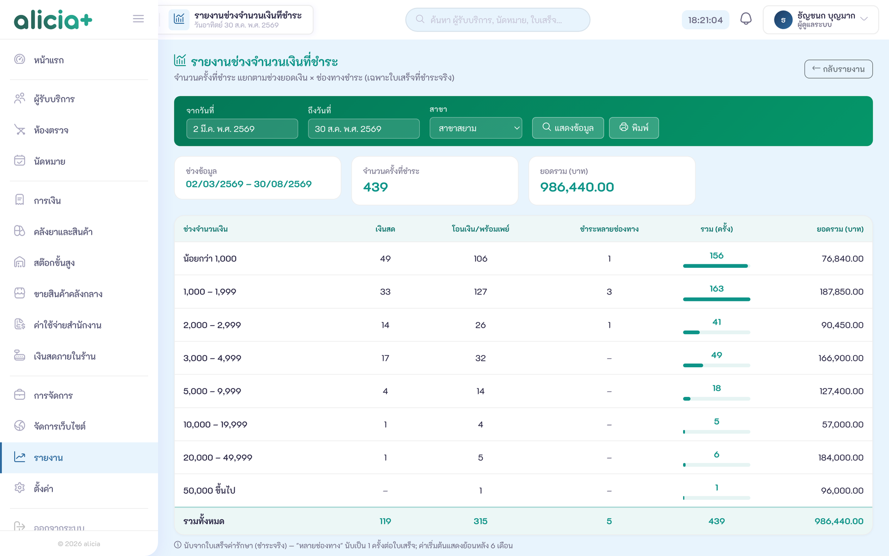Image resolution: width=889 pixels, height=556 pixels.
Task: Click info icon in footnote
Action: point(178,545)
